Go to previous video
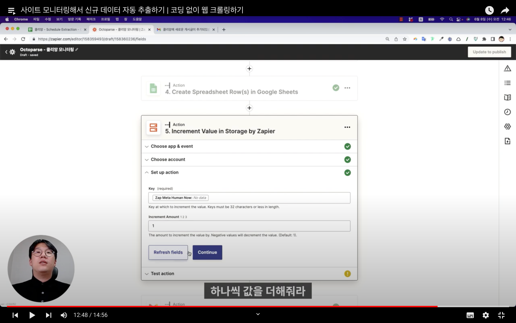The height and width of the screenshot is (323, 516). tap(15, 315)
